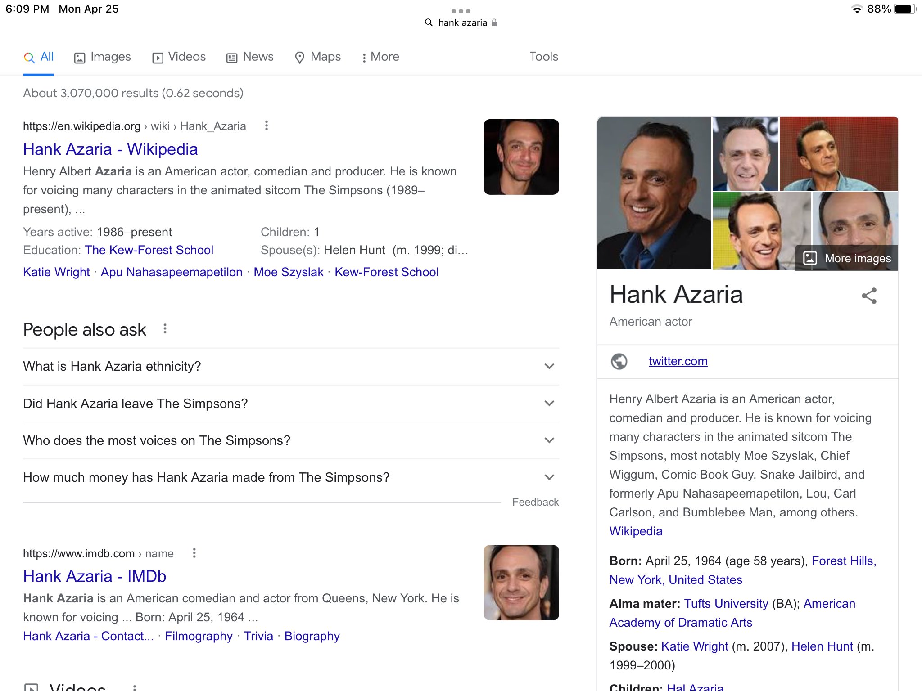Open Forest Hills, New York birthplace link
This screenshot has height=691, width=922.
(743, 570)
